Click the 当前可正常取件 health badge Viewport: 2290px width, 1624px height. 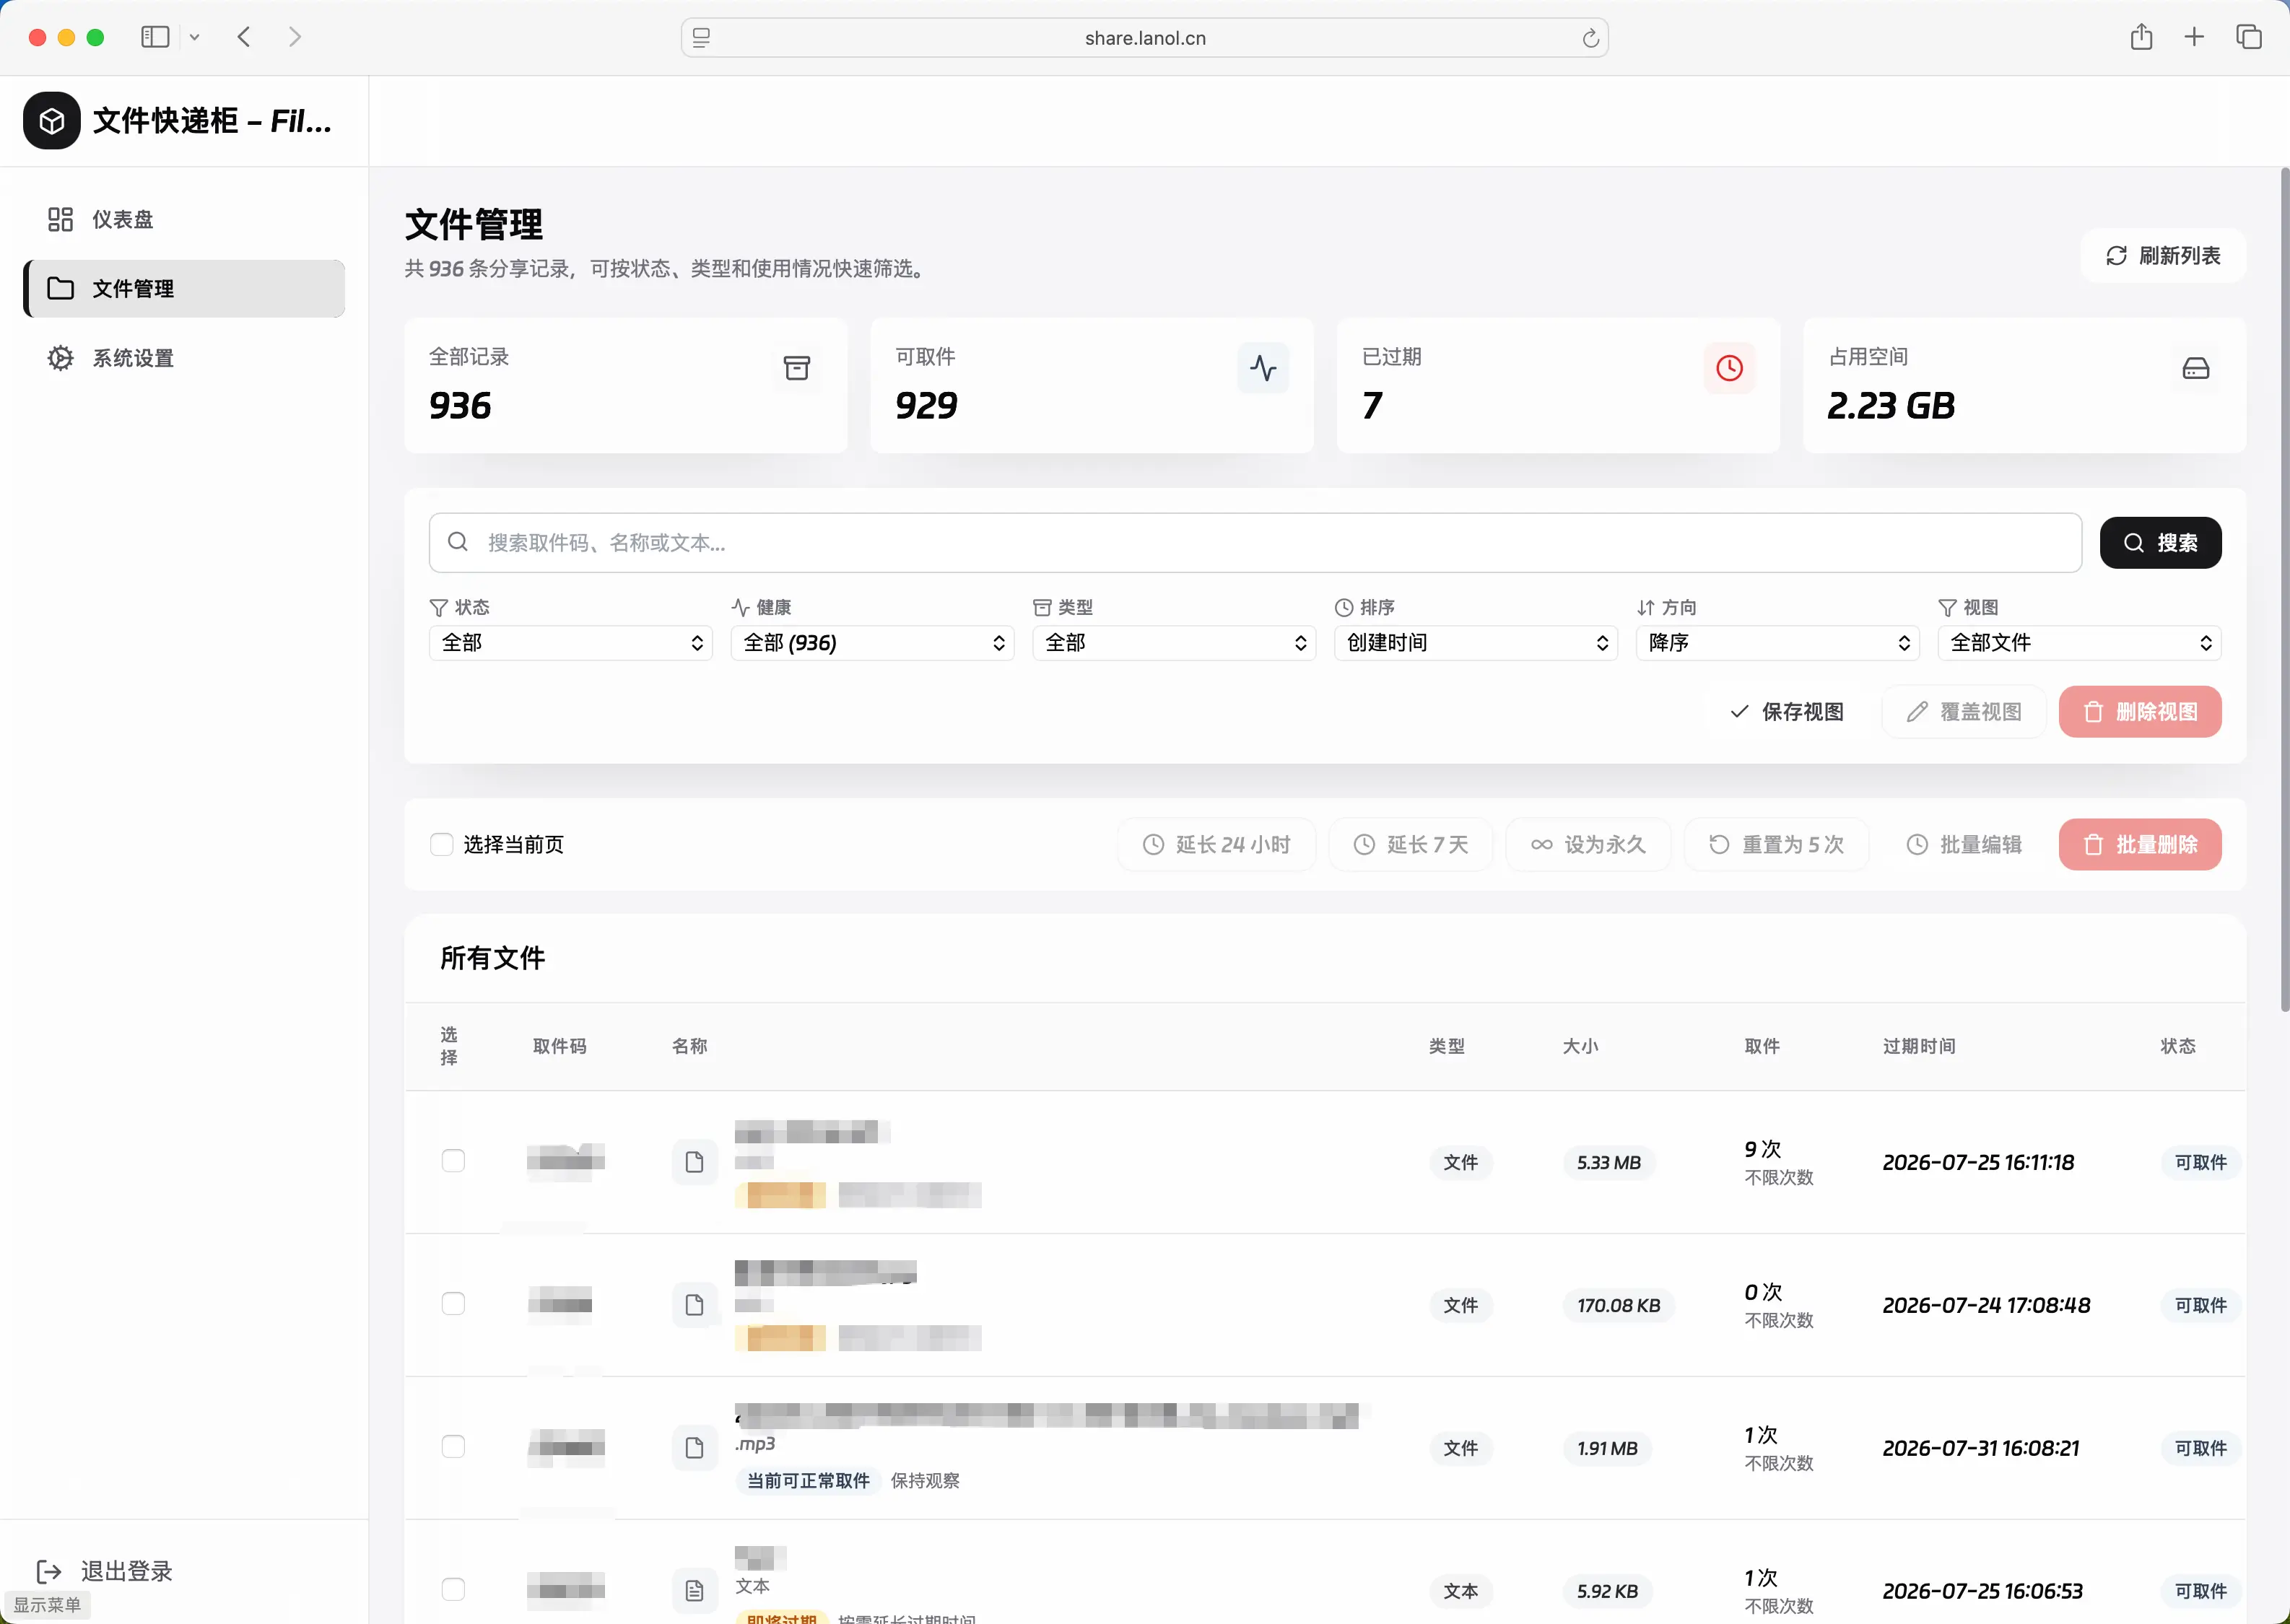click(x=808, y=1481)
